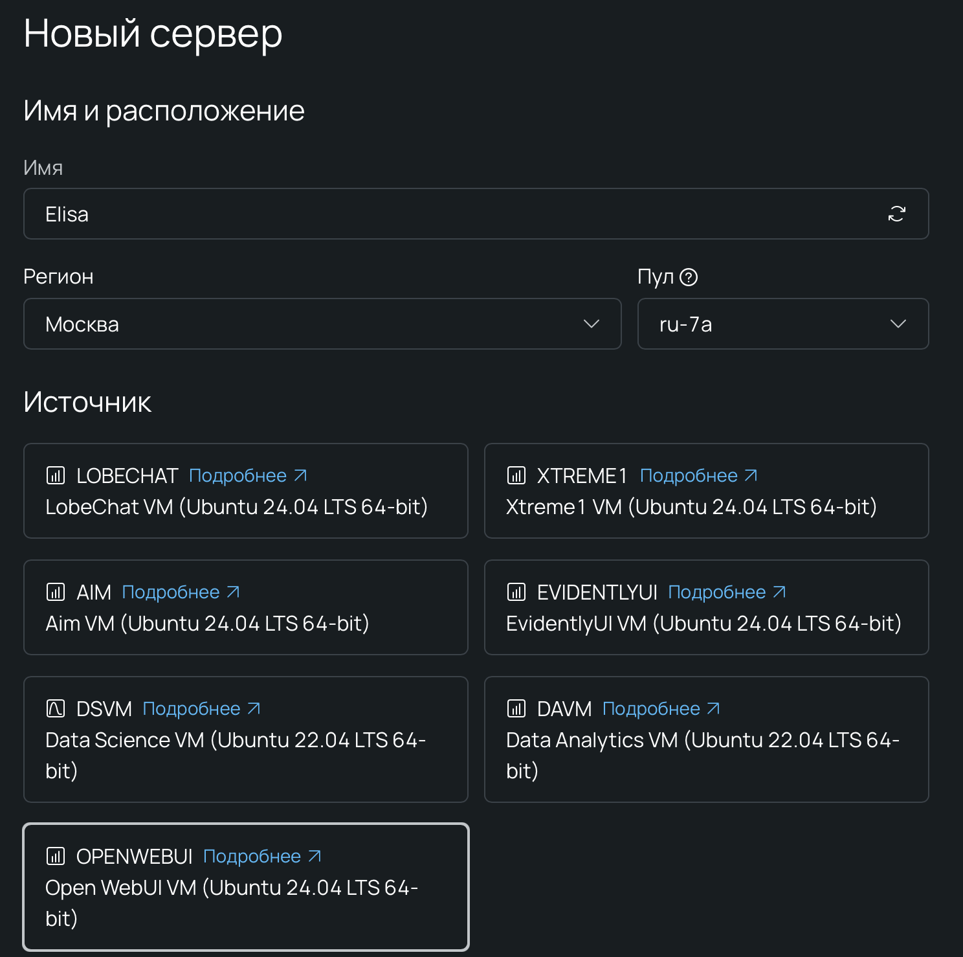Screen dimensions: 963x957
Task: Regenerate server name with refresh icon
Action: coord(896,214)
